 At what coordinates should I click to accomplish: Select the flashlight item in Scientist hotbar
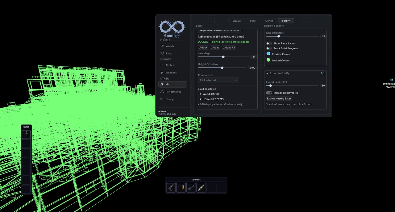coord(191,188)
